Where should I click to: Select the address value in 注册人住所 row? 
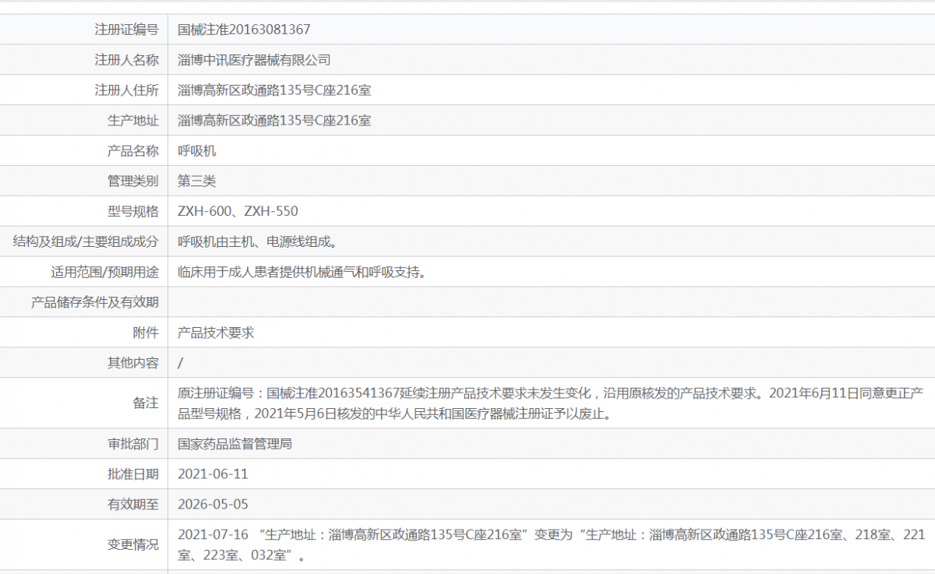pos(274,90)
